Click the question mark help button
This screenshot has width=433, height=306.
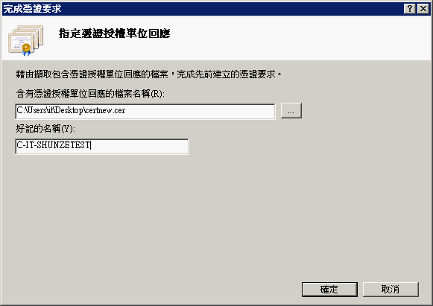[410, 9]
